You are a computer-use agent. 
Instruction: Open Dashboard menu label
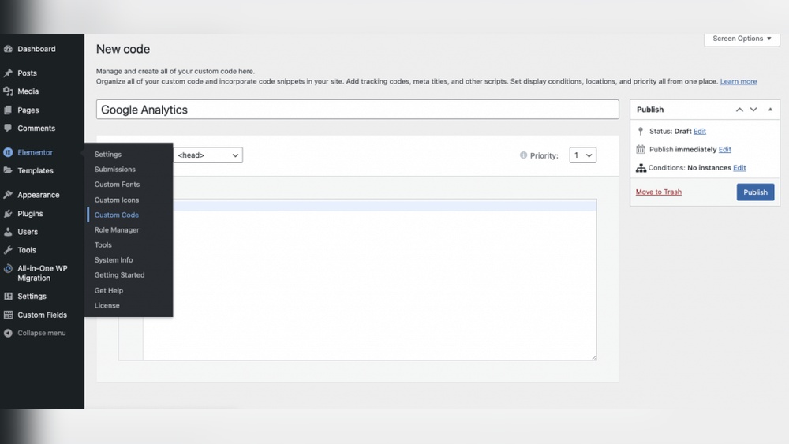click(x=37, y=49)
